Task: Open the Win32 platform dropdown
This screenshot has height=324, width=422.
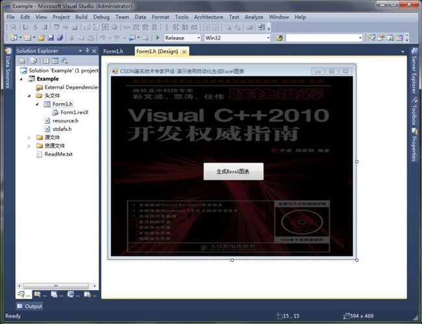Action: pyautogui.click(x=268, y=38)
